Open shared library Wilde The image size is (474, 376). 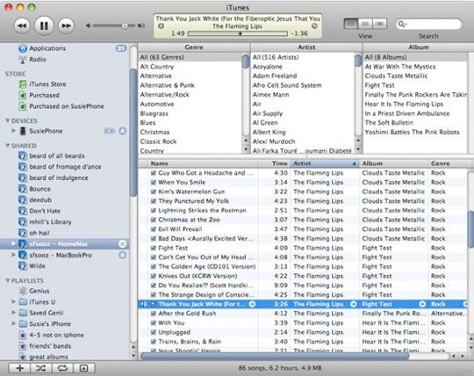pos(37,266)
